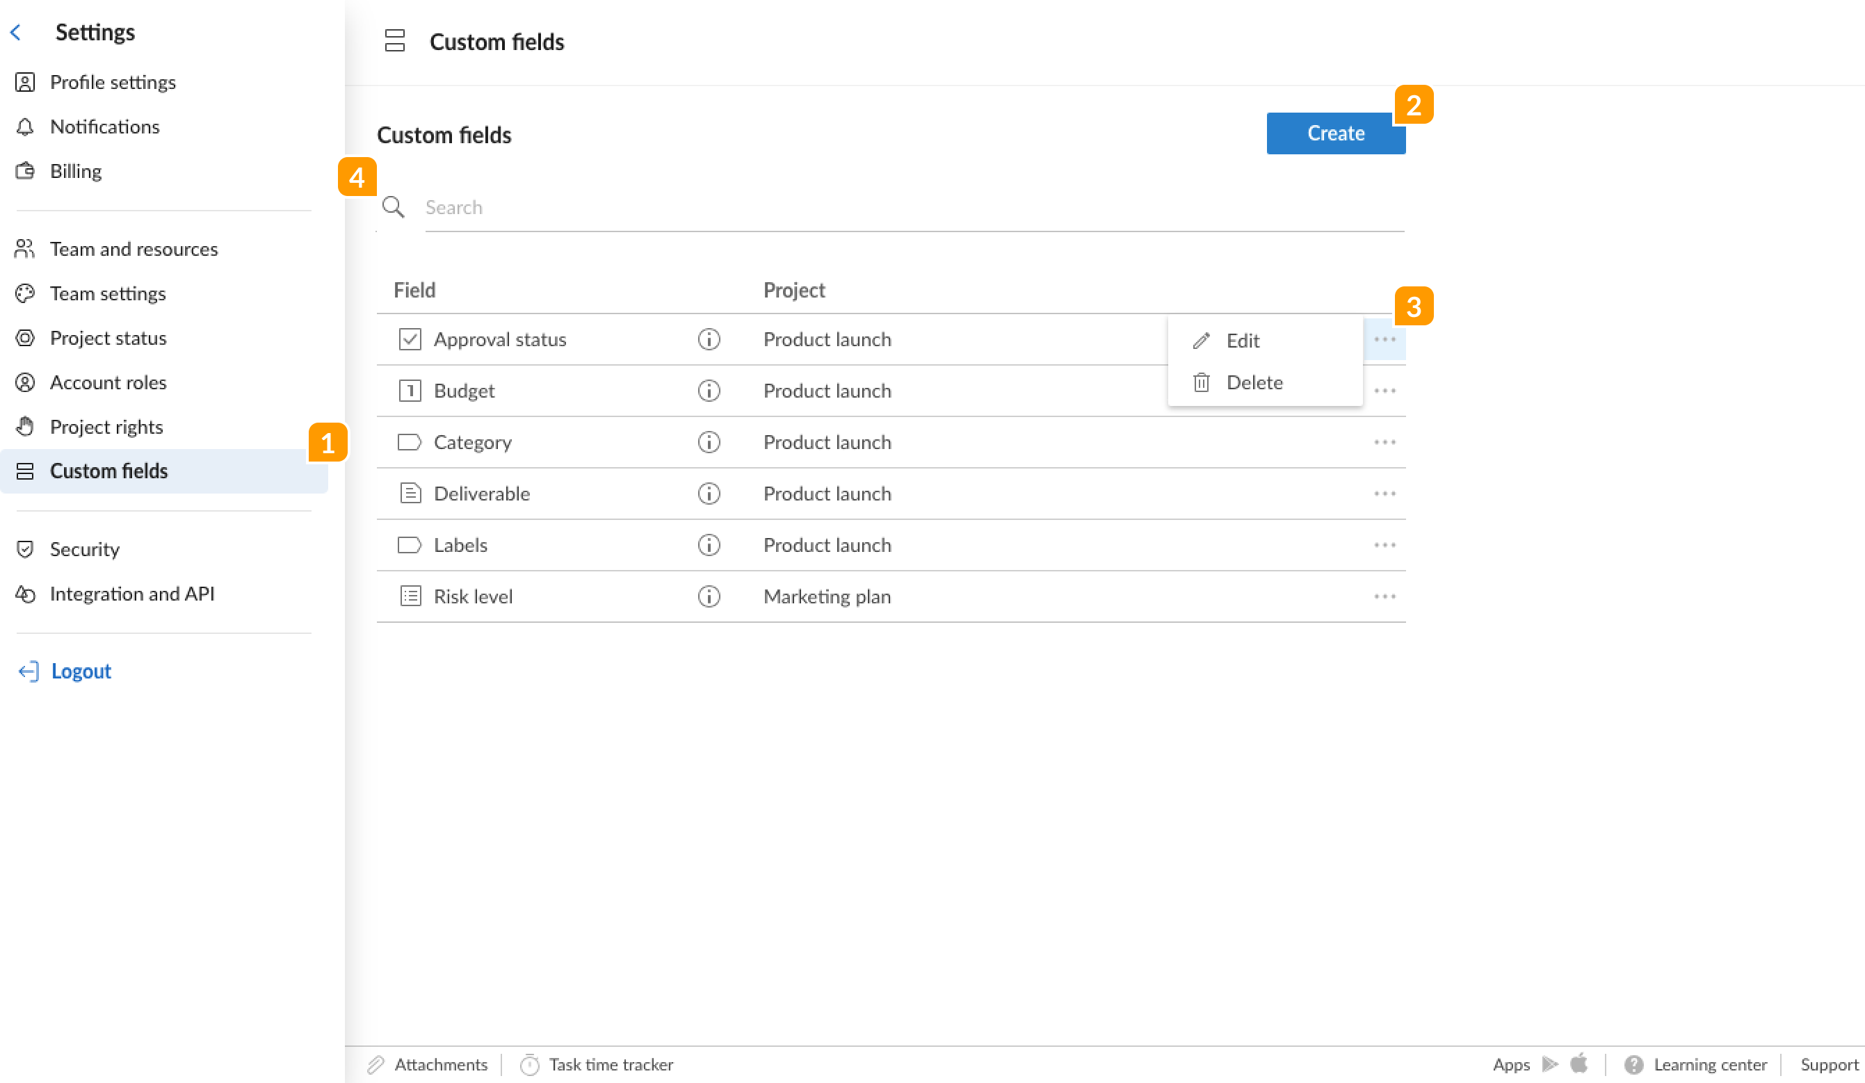Select the Account roles icon
Viewport: 1865px width, 1083px height.
coord(25,382)
